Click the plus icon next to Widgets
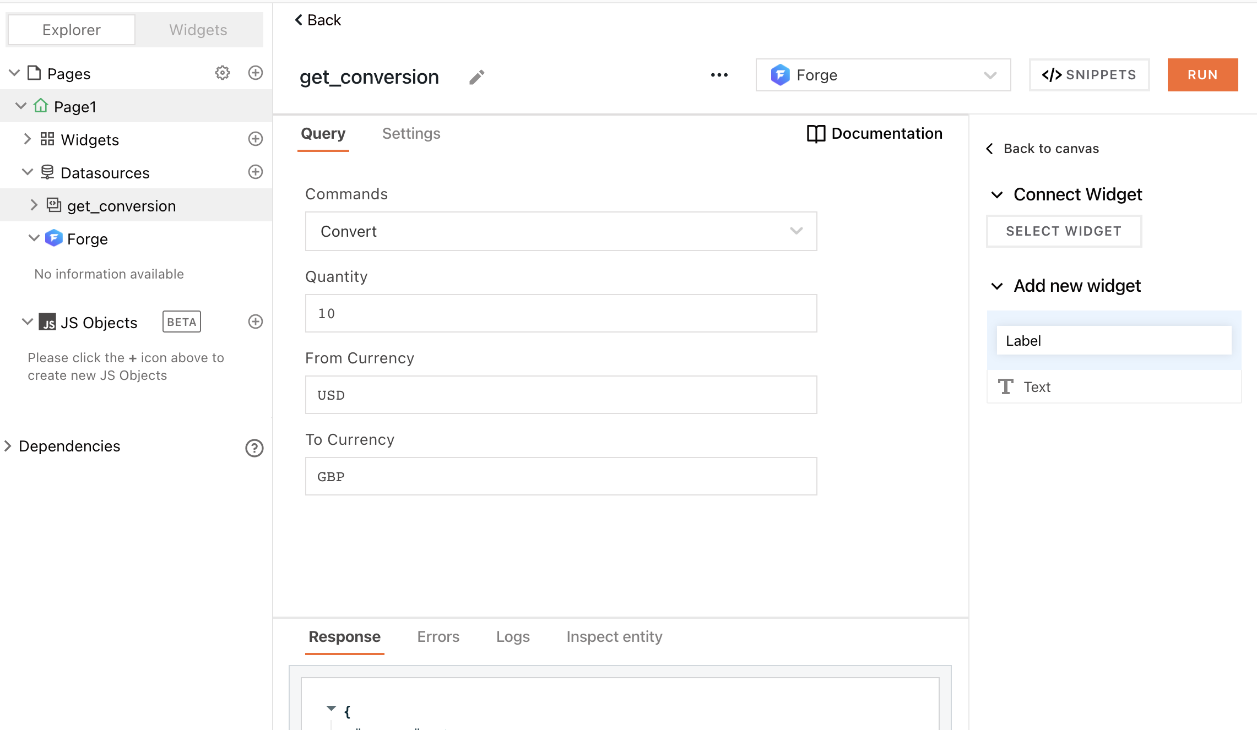The image size is (1257, 730). point(255,139)
